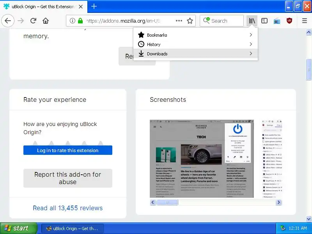Click the system tray network icon
Image resolution: width=312 pixels, height=234 pixels.
[x=283, y=228]
